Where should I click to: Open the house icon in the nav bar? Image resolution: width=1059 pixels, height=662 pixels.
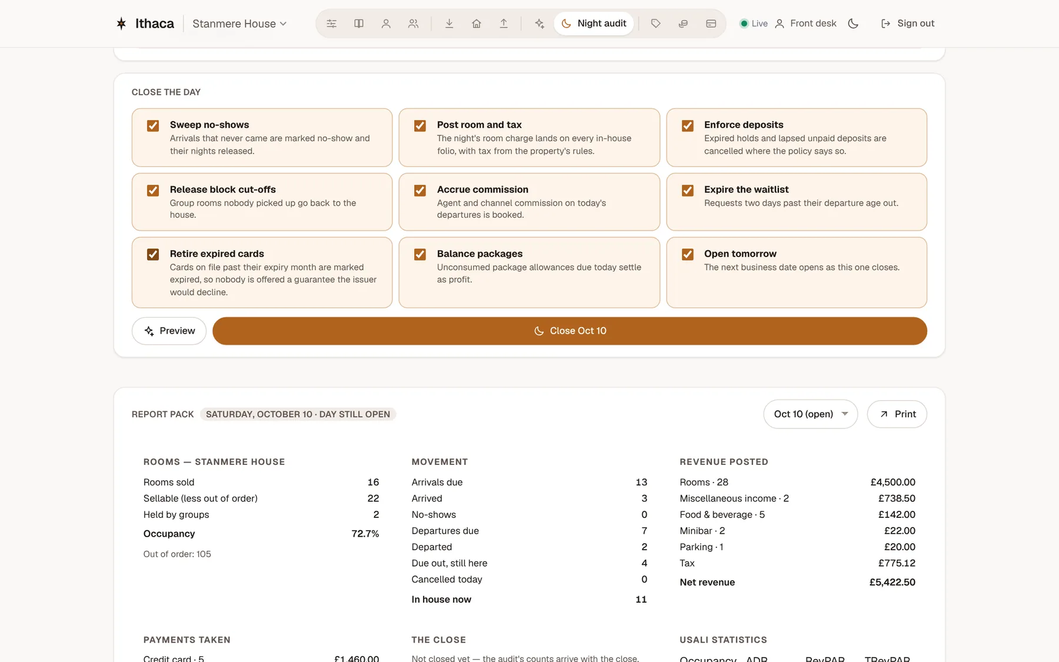[x=477, y=24]
